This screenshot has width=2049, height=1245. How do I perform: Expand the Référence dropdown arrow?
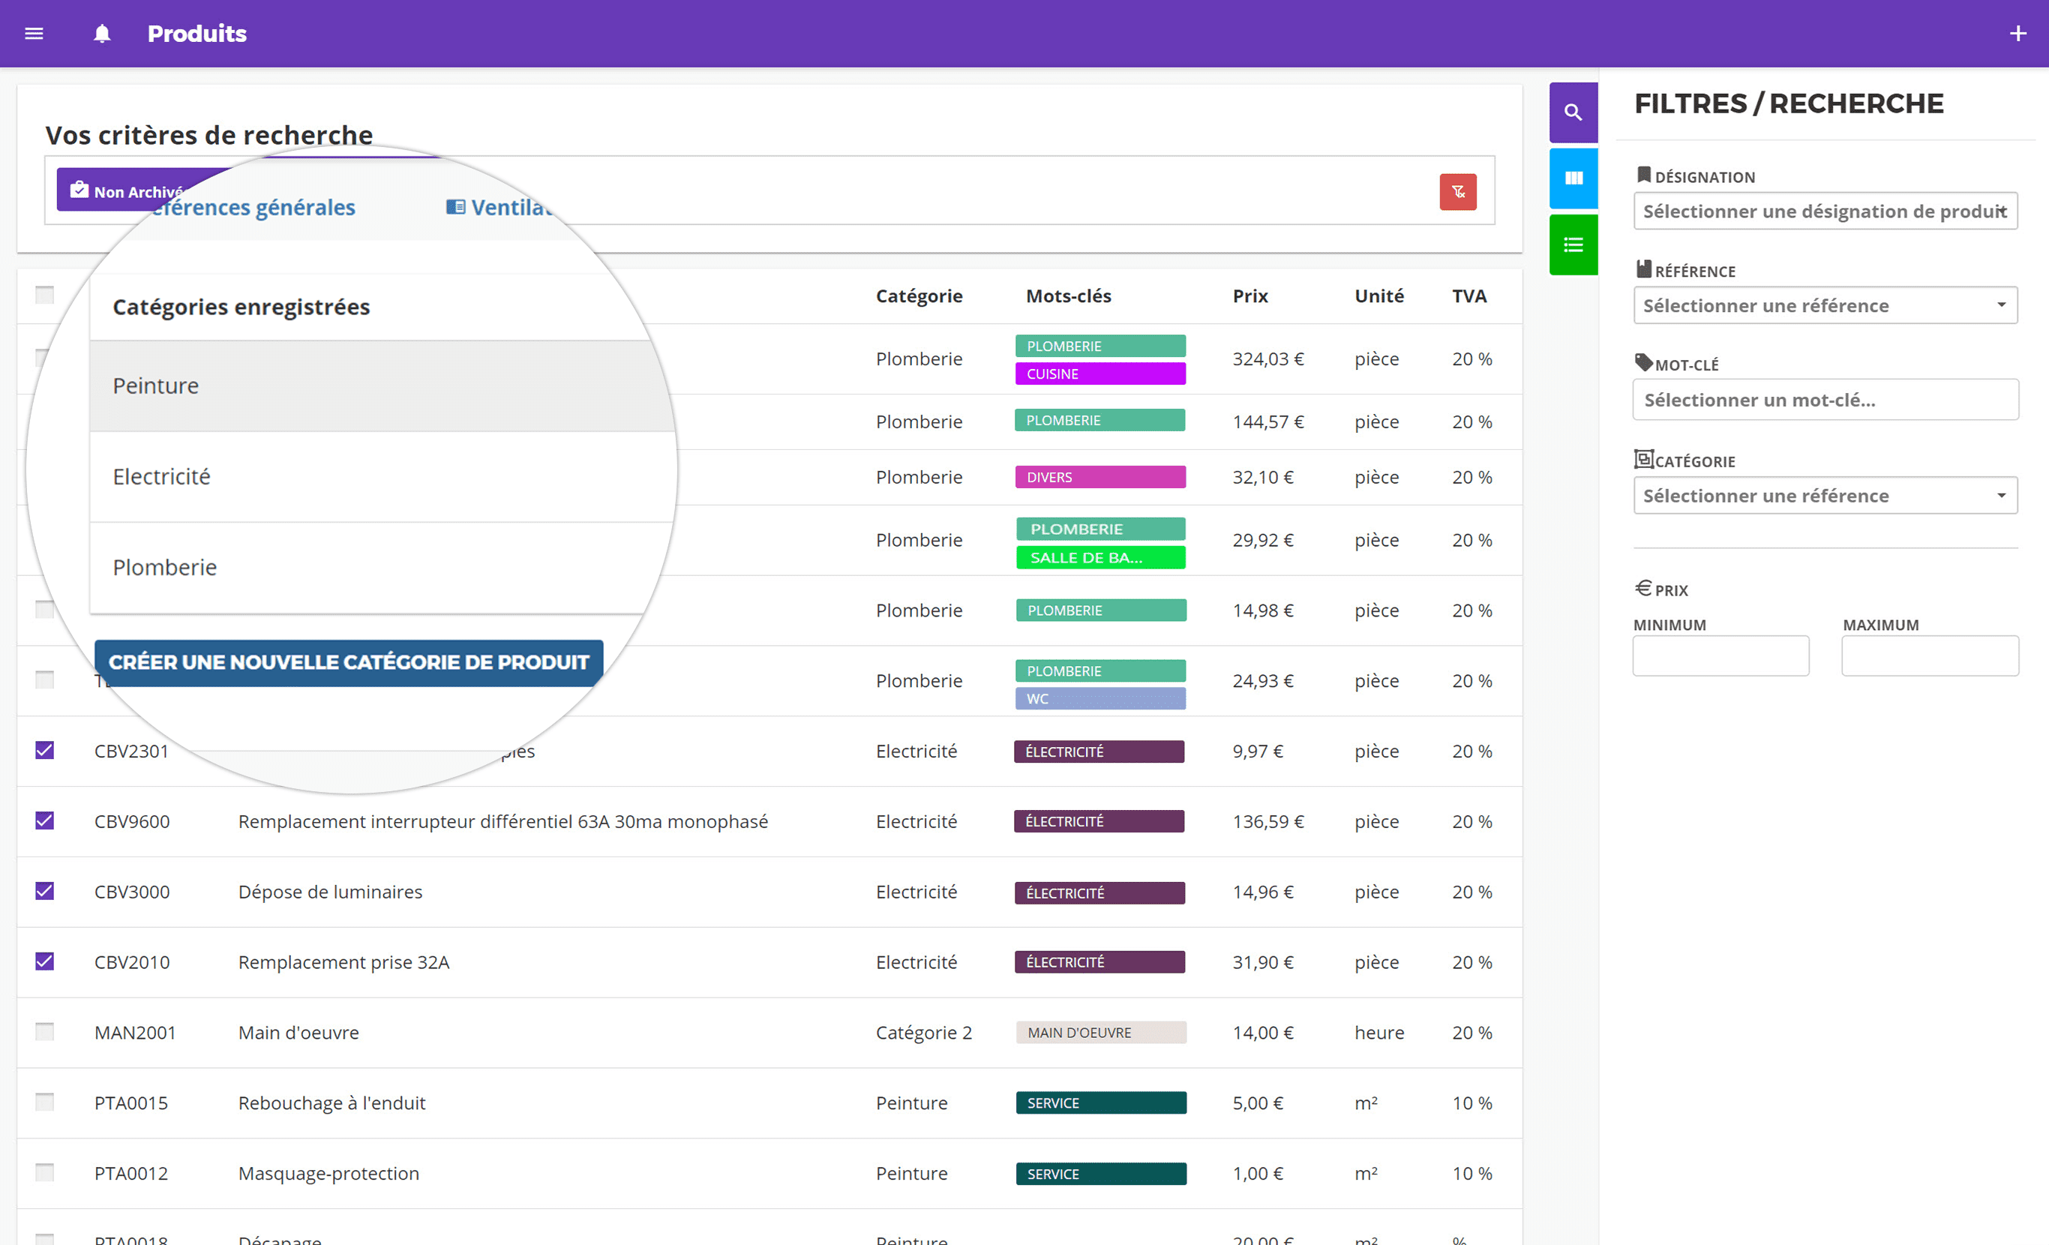coord(2001,305)
